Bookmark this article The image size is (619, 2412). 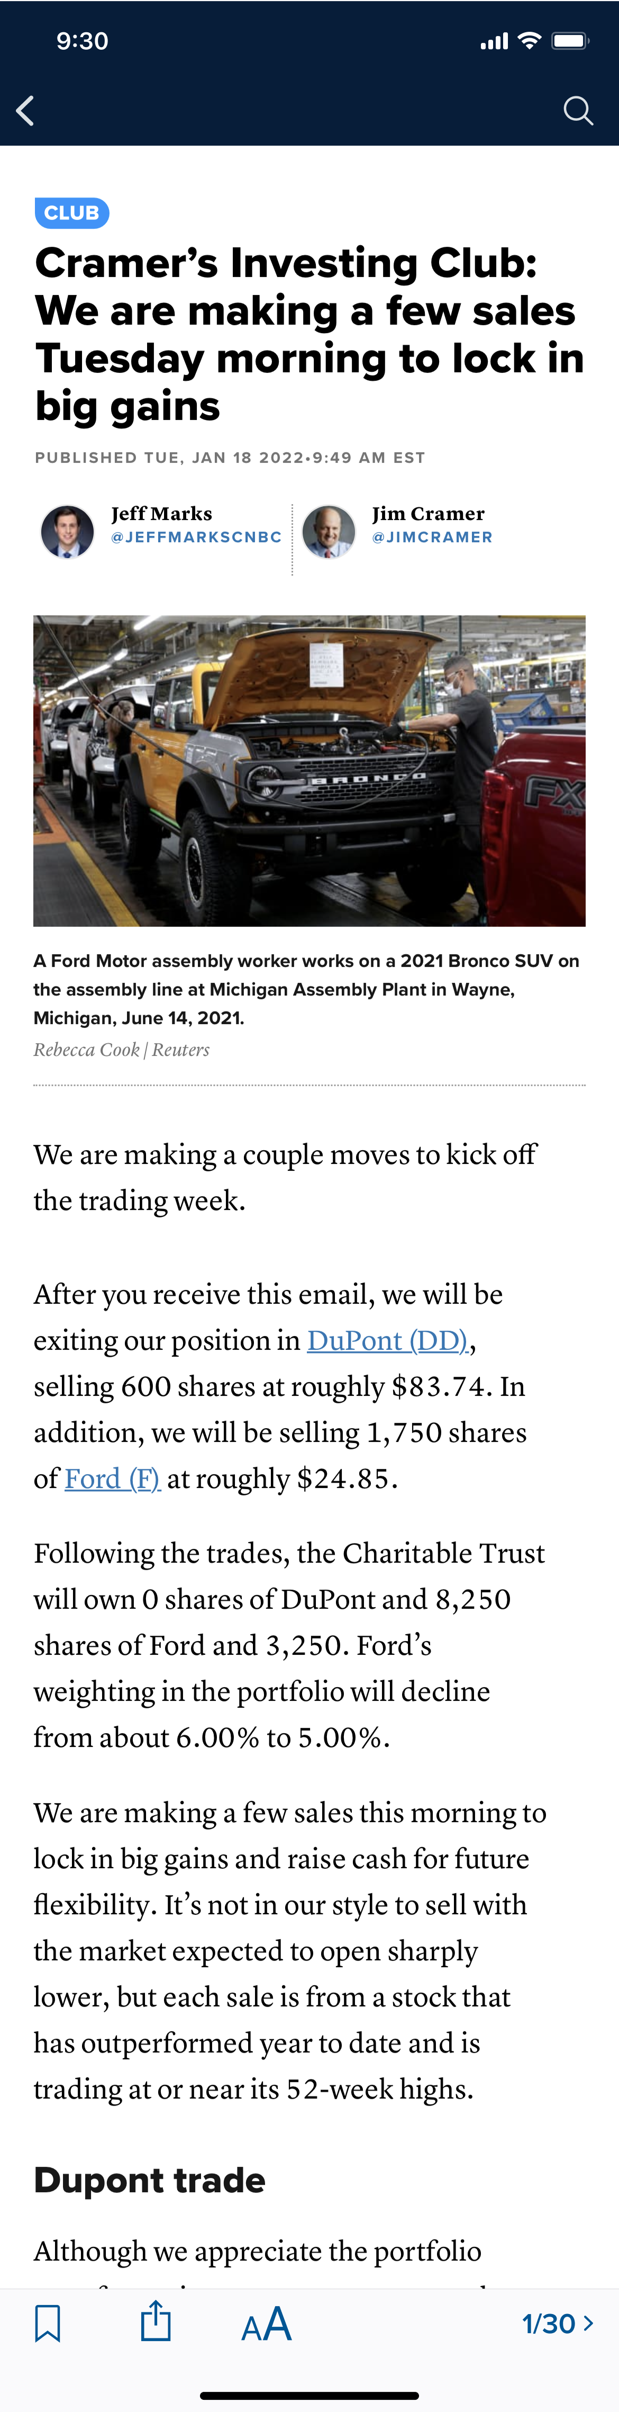(x=48, y=2323)
